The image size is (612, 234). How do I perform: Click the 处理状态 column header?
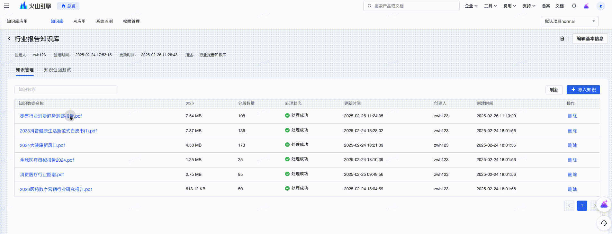pyautogui.click(x=293, y=104)
